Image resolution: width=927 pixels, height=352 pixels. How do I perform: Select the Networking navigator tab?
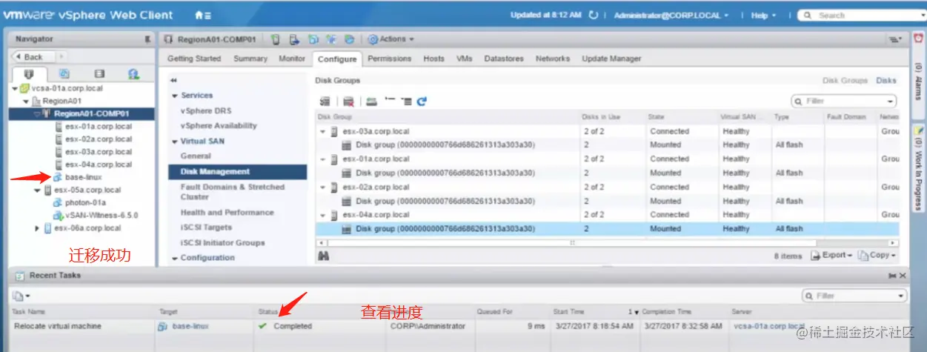click(x=133, y=74)
